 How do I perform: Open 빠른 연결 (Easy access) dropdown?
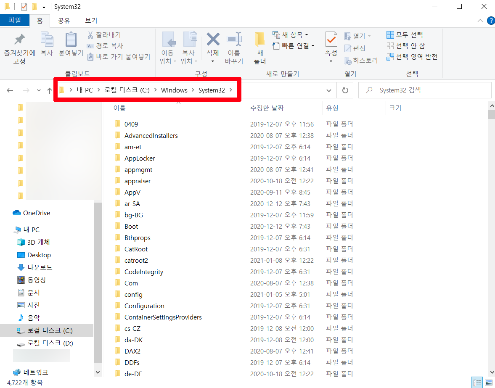pos(294,46)
